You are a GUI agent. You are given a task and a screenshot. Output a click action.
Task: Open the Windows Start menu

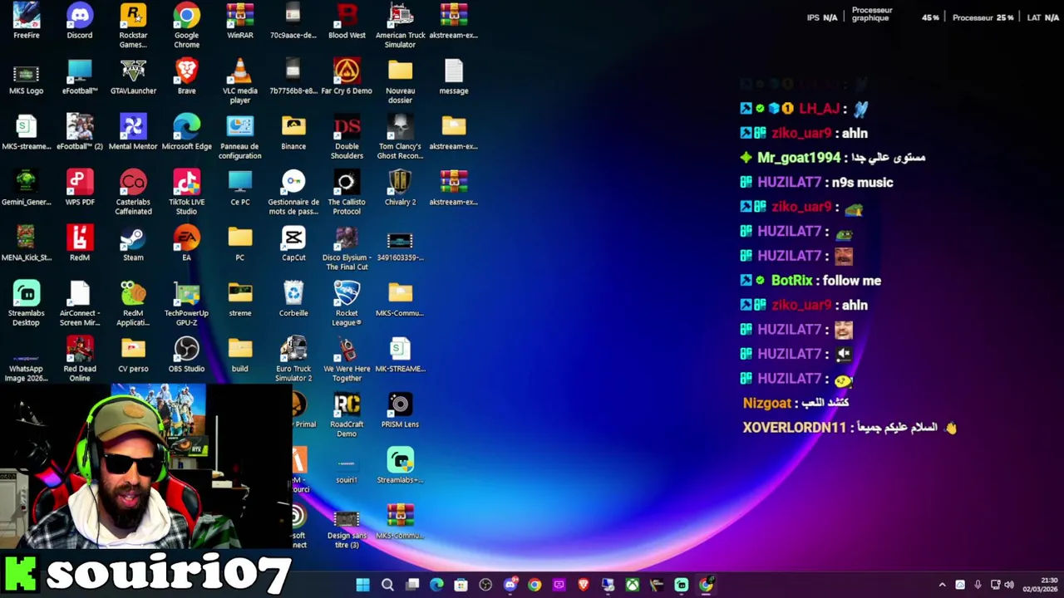tap(363, 585)
